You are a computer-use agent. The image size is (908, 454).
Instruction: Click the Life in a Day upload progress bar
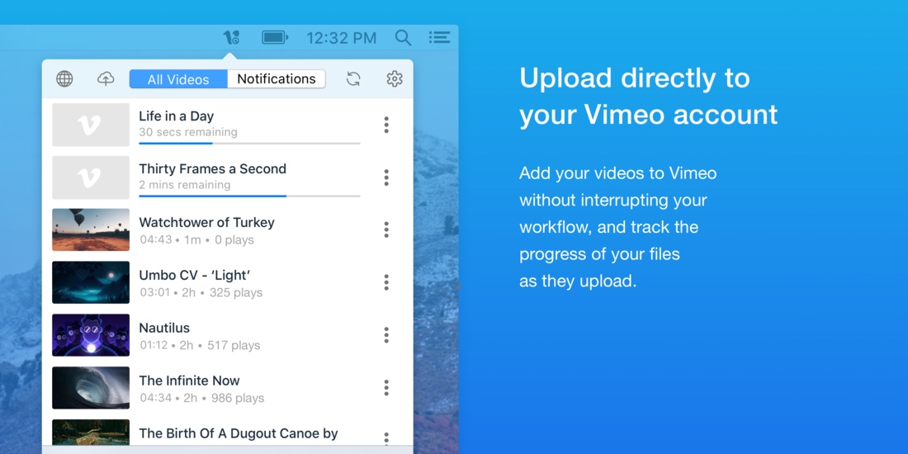coord(249,144)
